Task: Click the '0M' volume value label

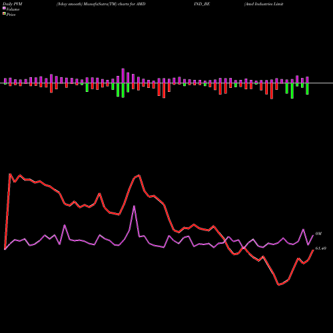Action: tap(318, 234)
